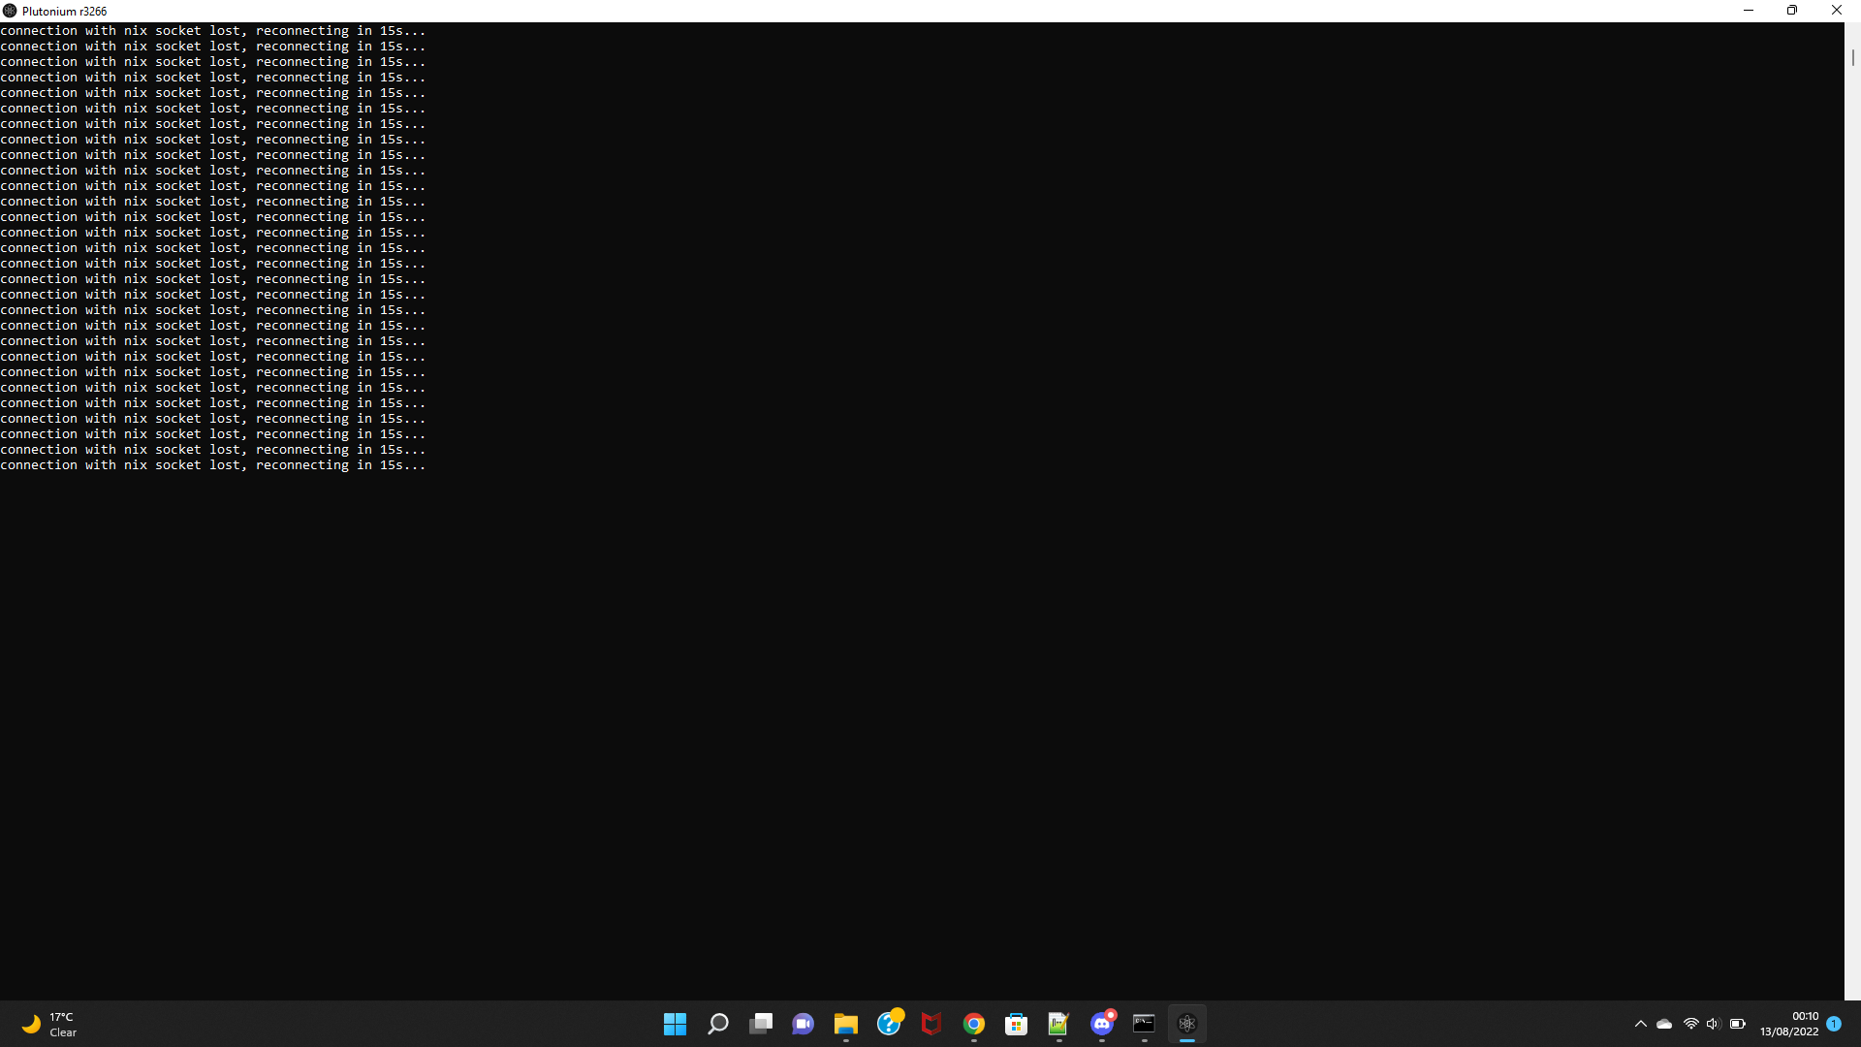This screenshot has height=1047, width=1861.
Task: Switch to the Command Prompt window
Action: pyautogui.click(x=1144, y=1024)
